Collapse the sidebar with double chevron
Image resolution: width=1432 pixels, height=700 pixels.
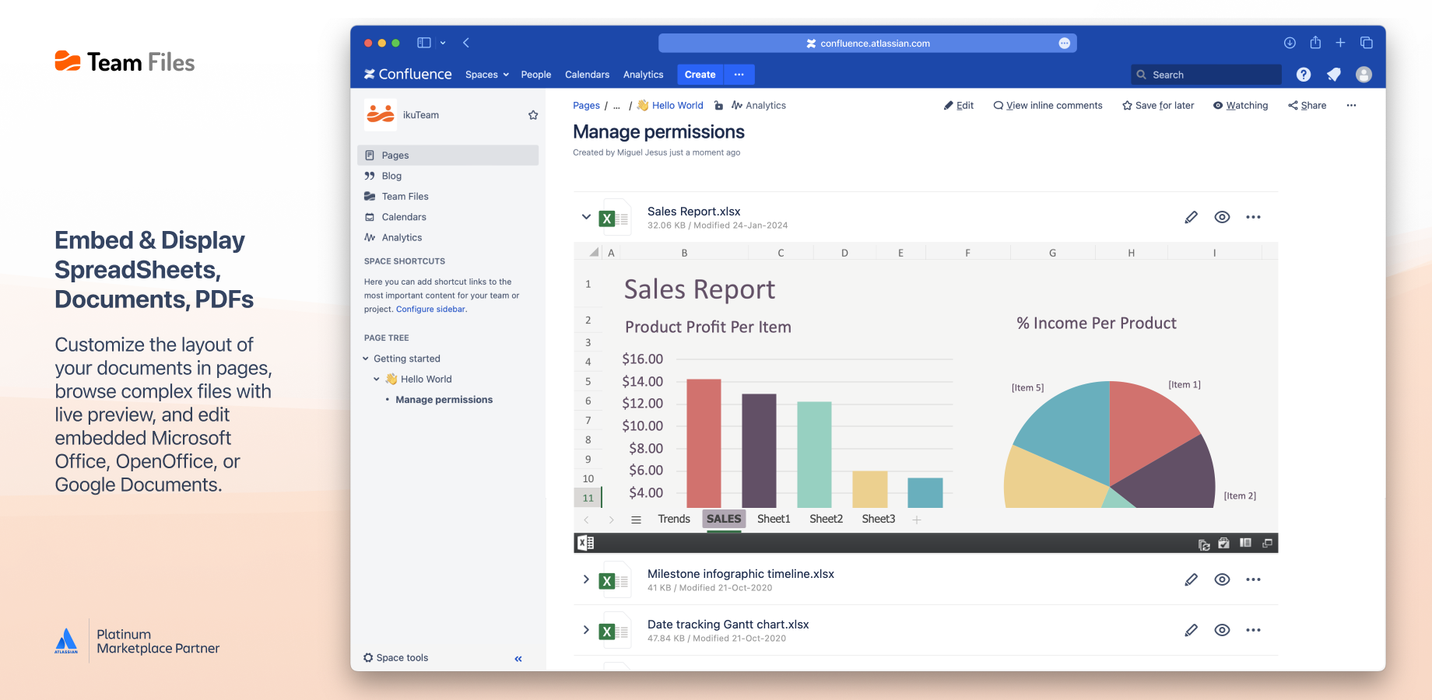(x=518, y=659)
